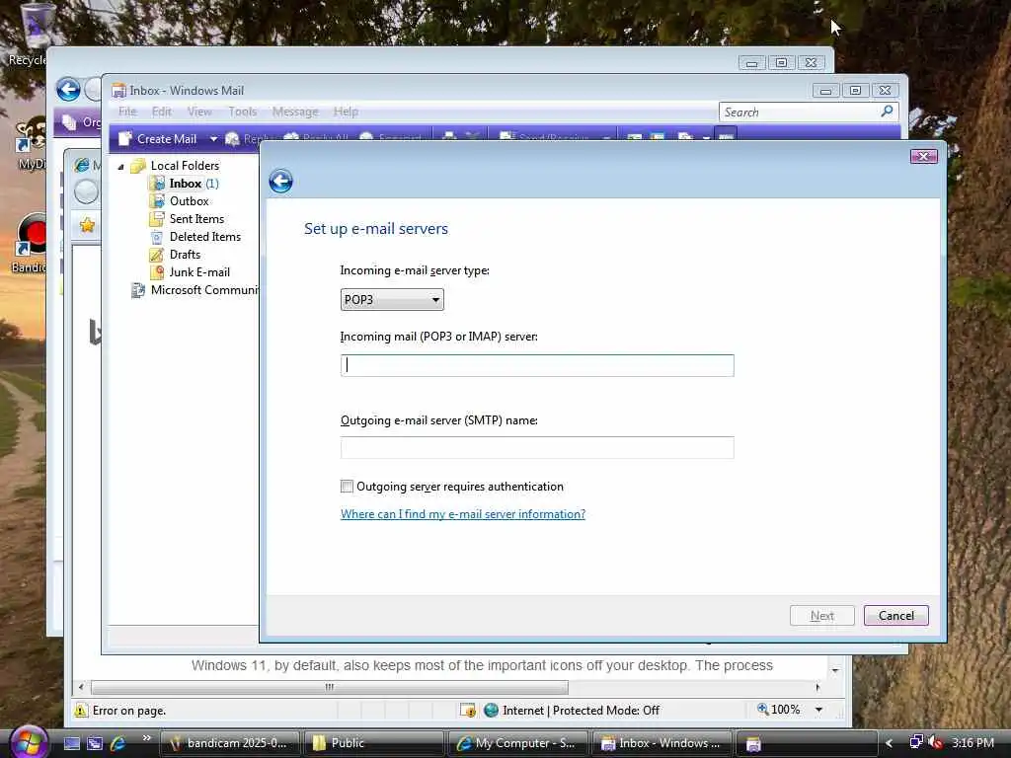The image size is (1011, 758).
Task: Click the browser horizontal scrollbar thumb
Action: tap(330, 687)
